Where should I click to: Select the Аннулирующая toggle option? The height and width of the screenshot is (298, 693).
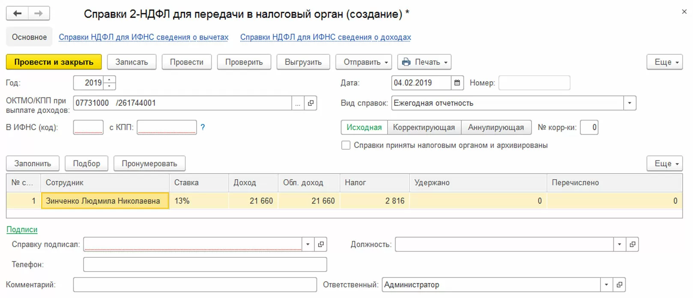click(496, 127)
